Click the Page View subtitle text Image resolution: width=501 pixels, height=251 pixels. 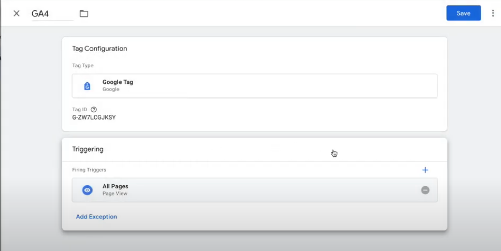(115, 194)
